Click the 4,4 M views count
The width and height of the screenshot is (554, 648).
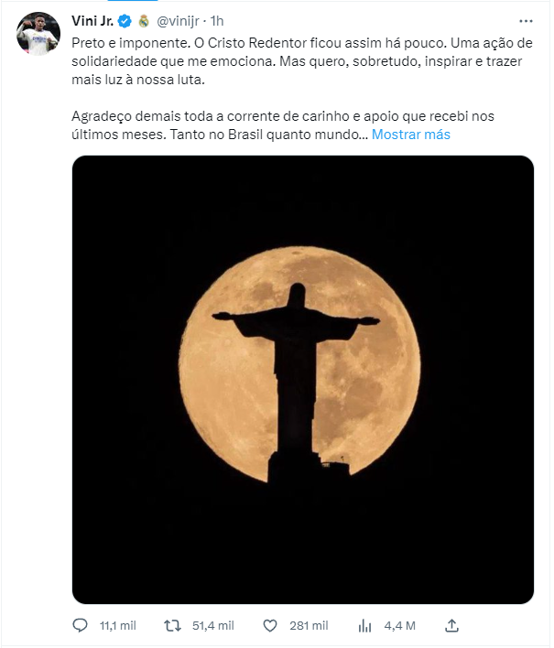[400, 626]
